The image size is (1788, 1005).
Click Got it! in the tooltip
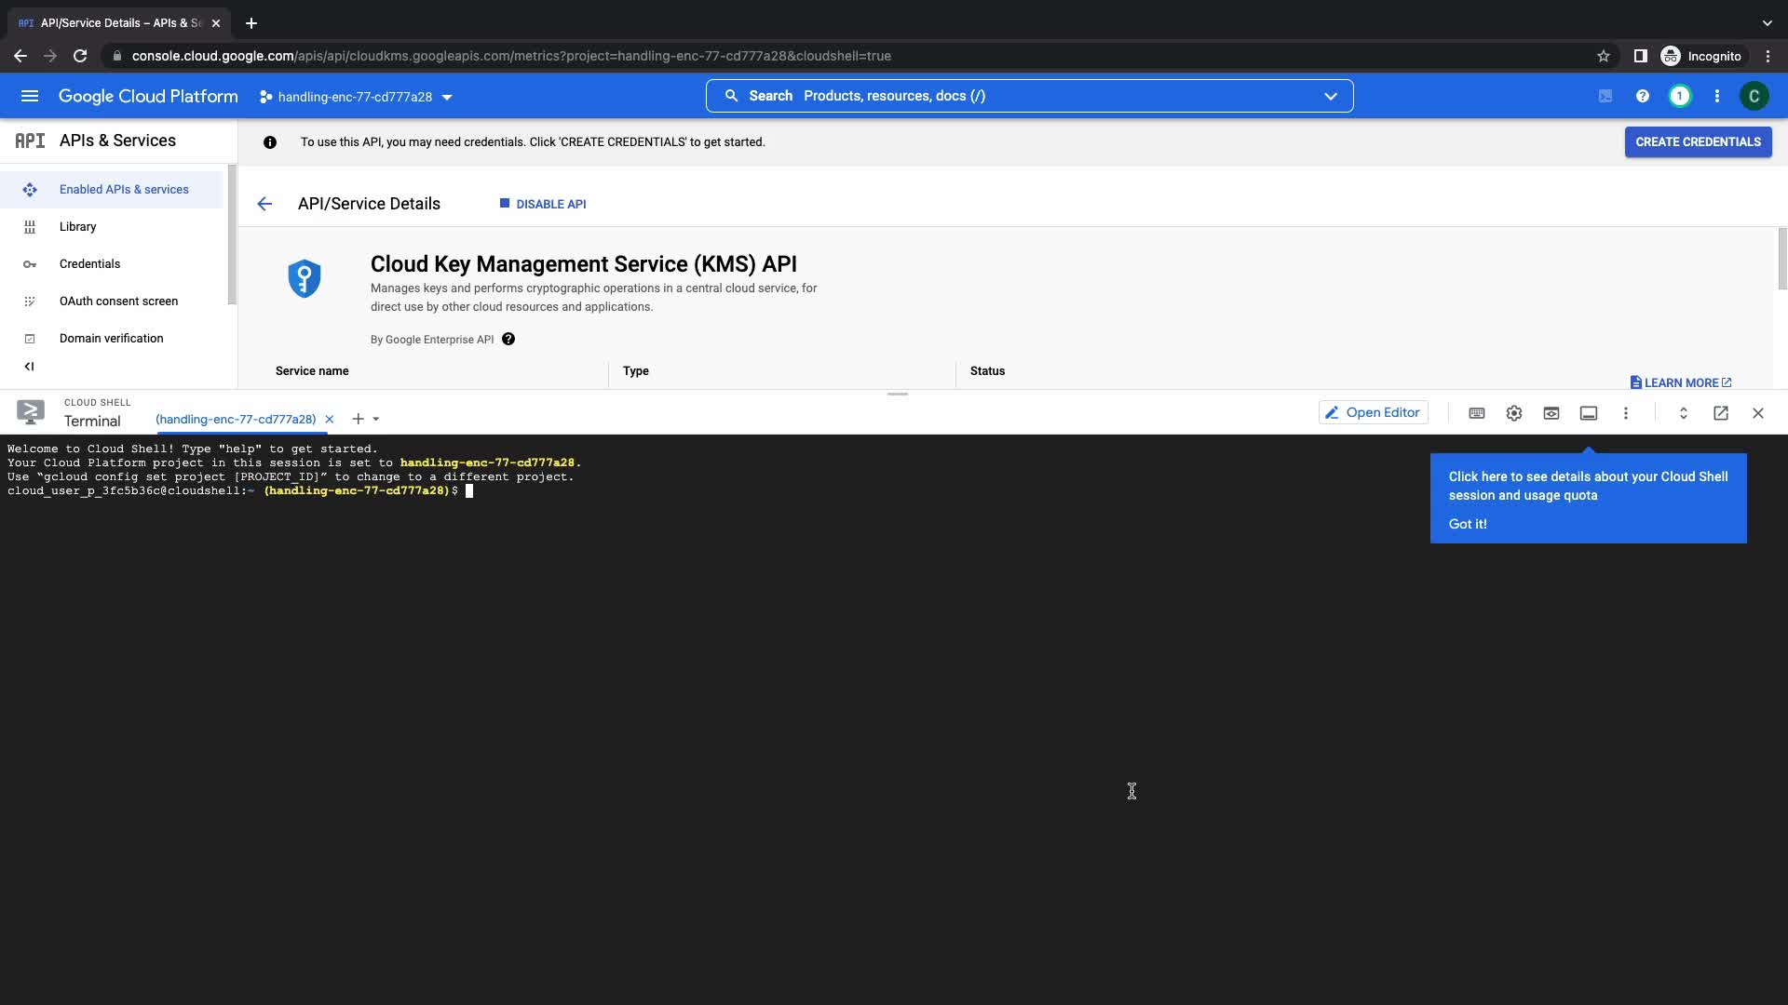[1468, 524]
